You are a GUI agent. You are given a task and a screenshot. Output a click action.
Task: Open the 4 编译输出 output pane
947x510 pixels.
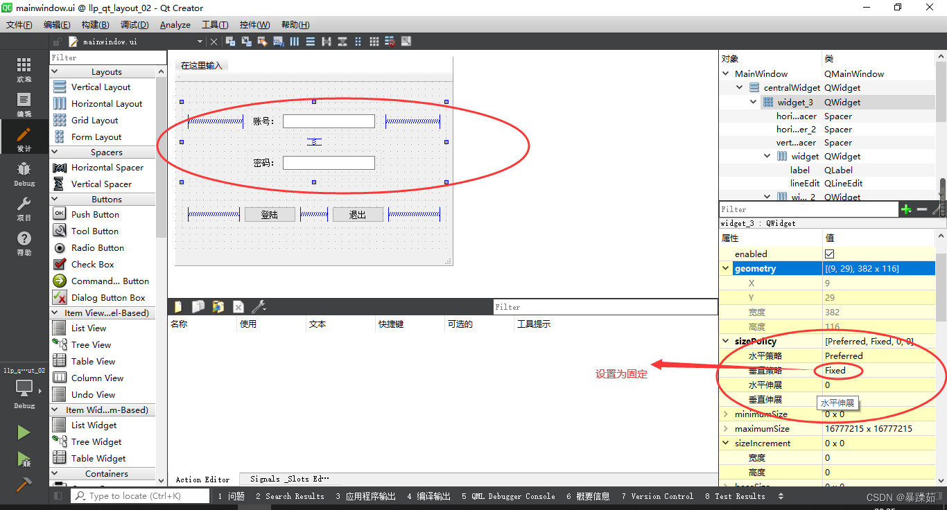coord(428,496)
